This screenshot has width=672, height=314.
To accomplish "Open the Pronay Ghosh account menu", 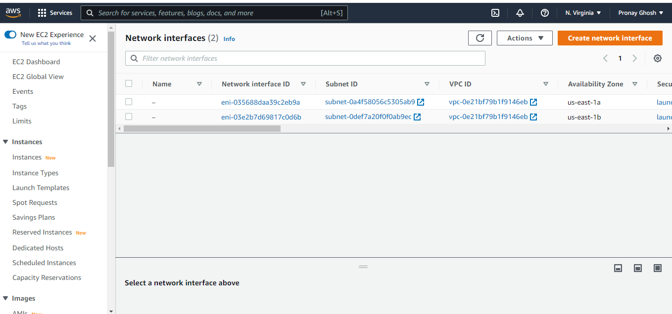I will (641, 13).
